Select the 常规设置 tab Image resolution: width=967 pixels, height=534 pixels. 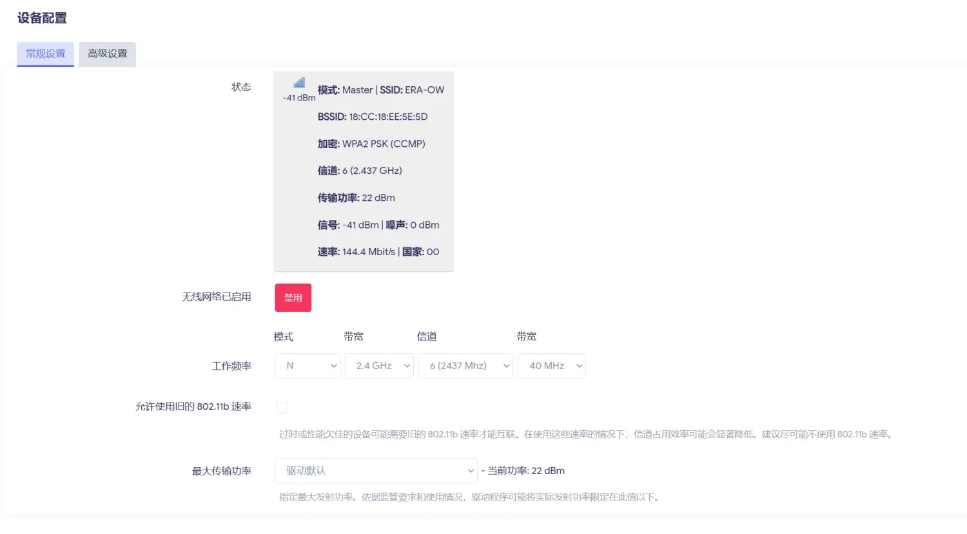[x=44, y=54]
